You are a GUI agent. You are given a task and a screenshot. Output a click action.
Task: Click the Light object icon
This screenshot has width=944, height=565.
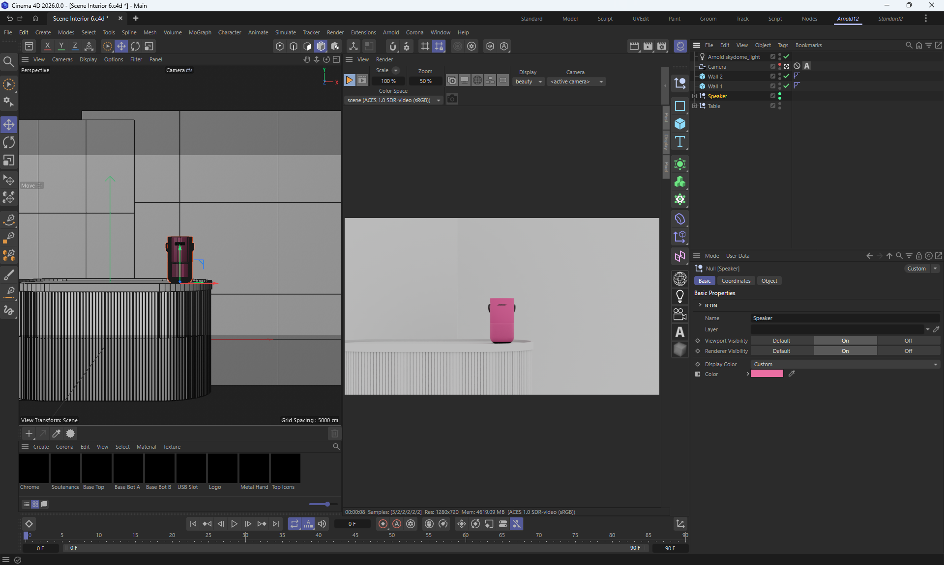point(680,296)
